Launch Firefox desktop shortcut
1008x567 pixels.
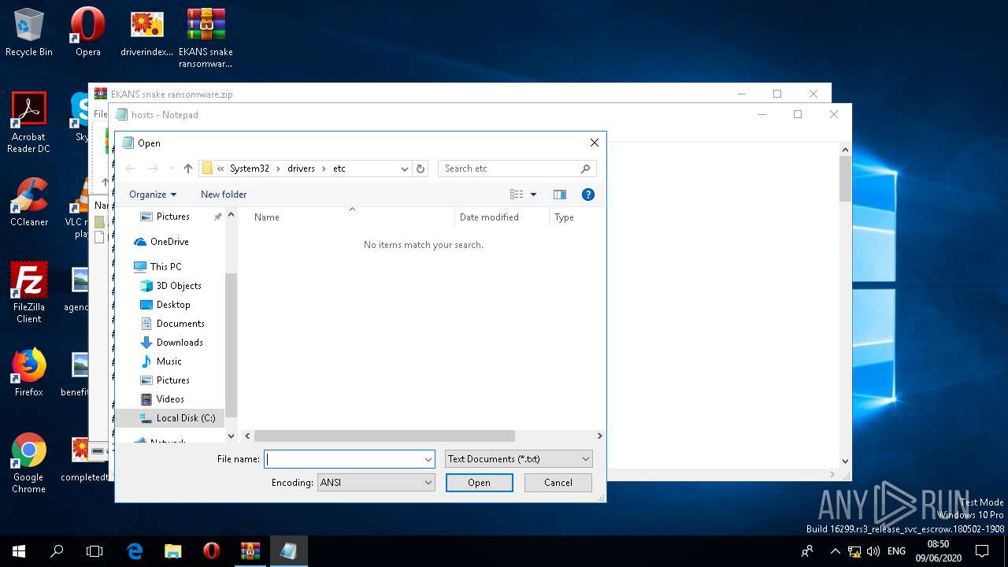click(29, 372)
